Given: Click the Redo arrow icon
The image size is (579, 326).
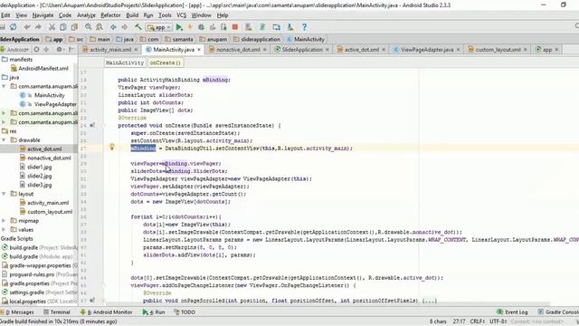Looking at the screenshot, I should pyautogui.click(x=38, y=27).
